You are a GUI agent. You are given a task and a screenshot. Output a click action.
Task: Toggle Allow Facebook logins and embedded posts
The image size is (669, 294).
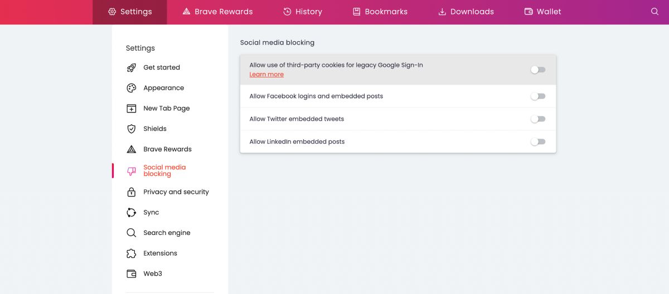(x=537, y=96)
